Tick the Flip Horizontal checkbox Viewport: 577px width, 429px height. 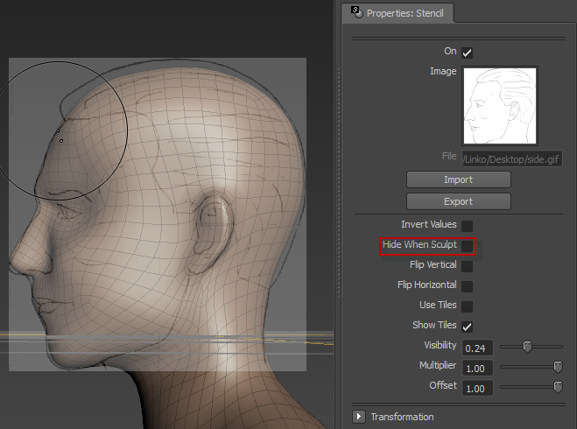coord(468,286)
